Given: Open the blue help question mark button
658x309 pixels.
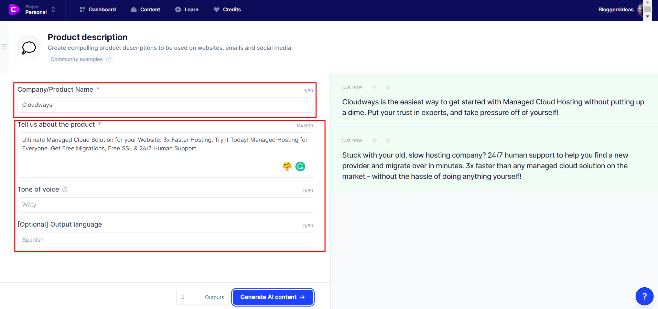Looking at the screenshot, I should point(644,296).
